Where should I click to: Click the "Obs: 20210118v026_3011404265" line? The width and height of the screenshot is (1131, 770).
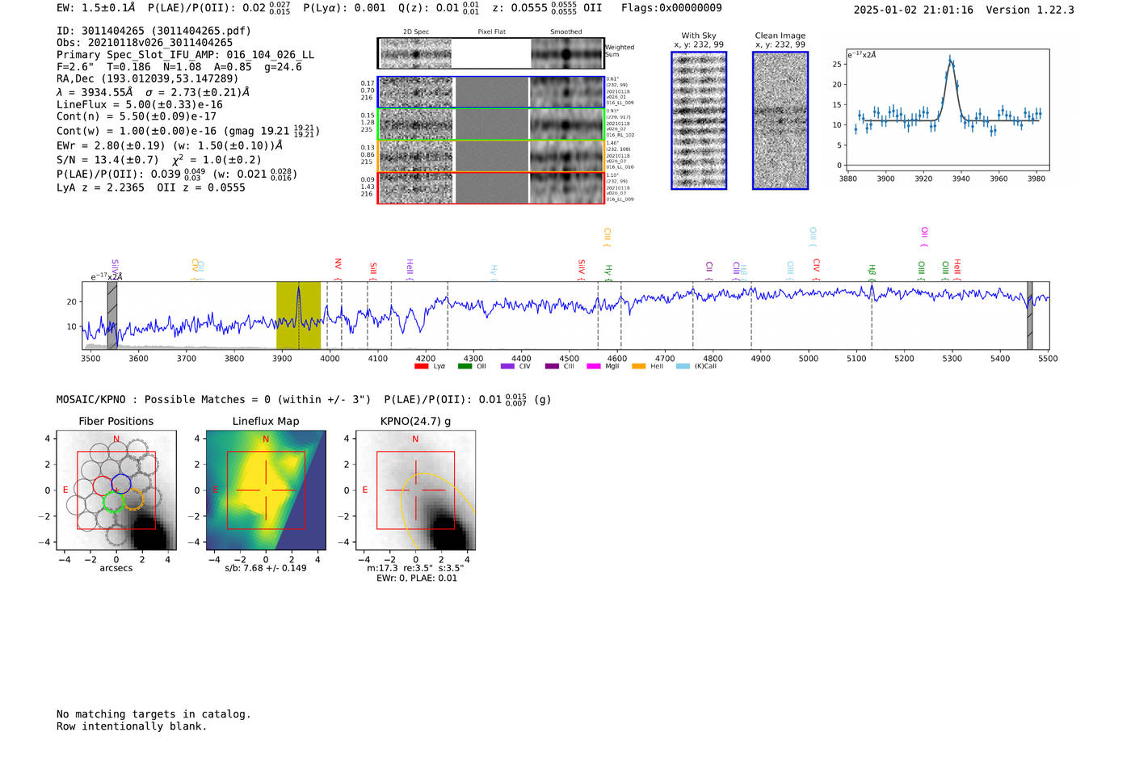pyautogui.click(x=145, y=43)
